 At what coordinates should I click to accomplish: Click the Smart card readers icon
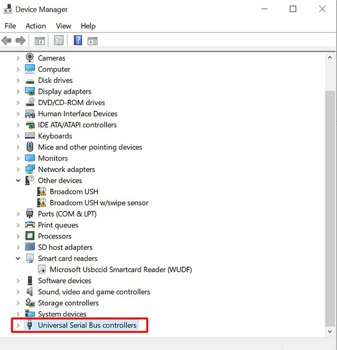pyautogui.click(x=30, y=258)
